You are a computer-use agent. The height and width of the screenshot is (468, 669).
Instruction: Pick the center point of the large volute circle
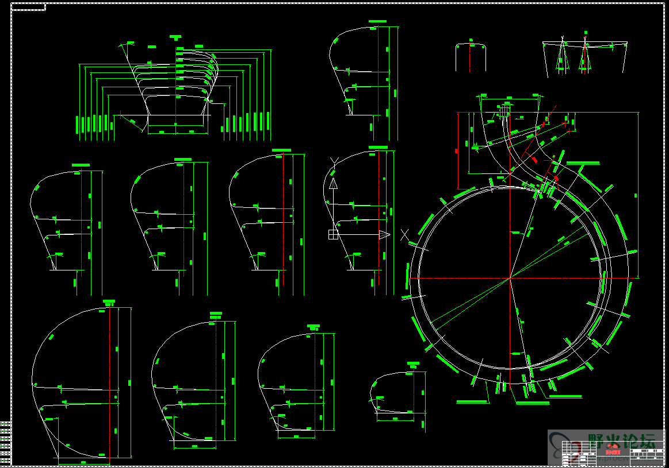coord(510,278)
